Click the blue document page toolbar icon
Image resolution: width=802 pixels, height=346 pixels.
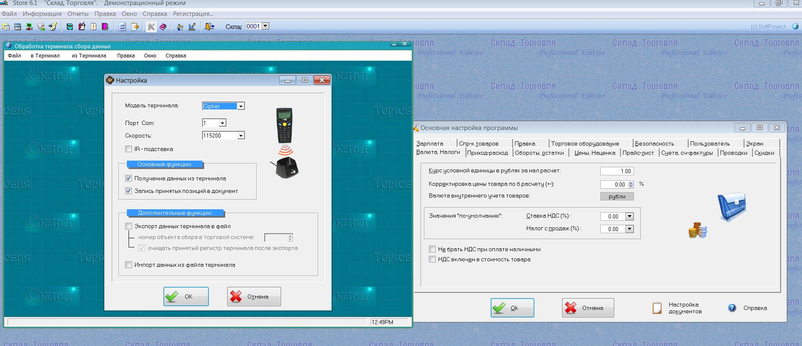(122, 27)
